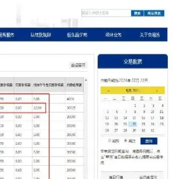Image resolution: width=179 pixels, height=179 pixels.
Task: Focus the site search input field
Action: [106, 13]
